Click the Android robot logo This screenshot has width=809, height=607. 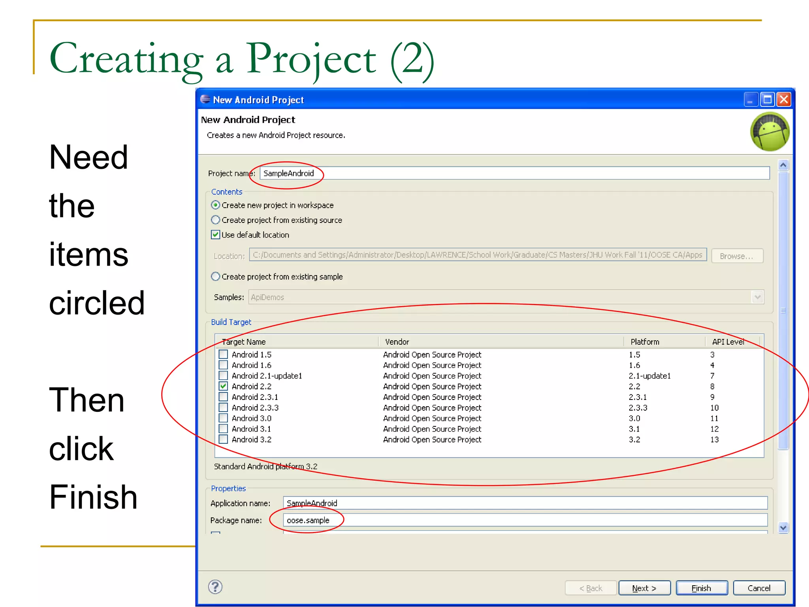[769, 132]
